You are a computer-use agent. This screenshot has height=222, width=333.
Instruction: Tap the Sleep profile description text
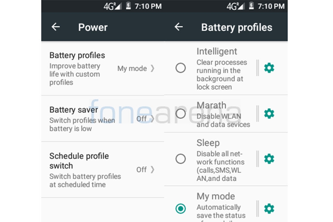pyautogui.click(x=221, y=166)
